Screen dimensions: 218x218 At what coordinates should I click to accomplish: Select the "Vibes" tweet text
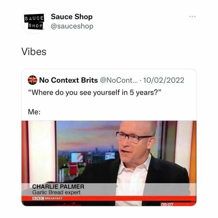[x=34, y=52]
